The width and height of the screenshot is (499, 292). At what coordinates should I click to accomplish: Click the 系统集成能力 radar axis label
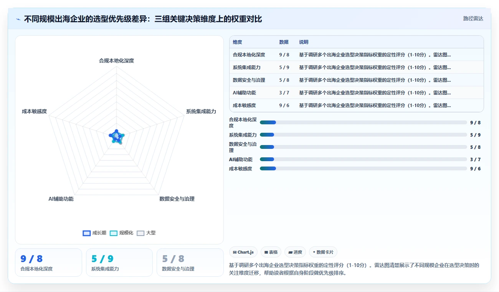201,111
